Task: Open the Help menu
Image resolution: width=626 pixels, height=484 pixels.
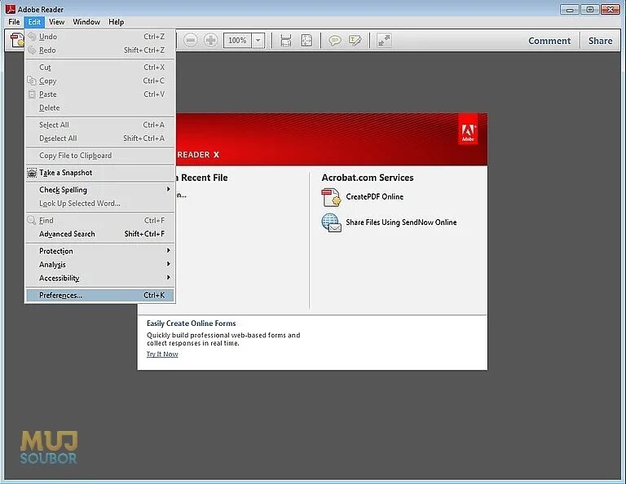Action: [117, 22]
